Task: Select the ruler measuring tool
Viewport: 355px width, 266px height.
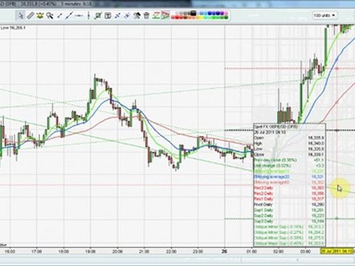Action: click(x=30, y=16)
